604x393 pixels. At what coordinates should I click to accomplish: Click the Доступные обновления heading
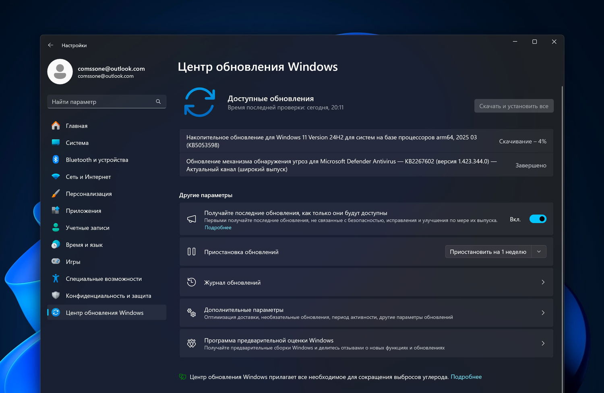coord(271,99)
